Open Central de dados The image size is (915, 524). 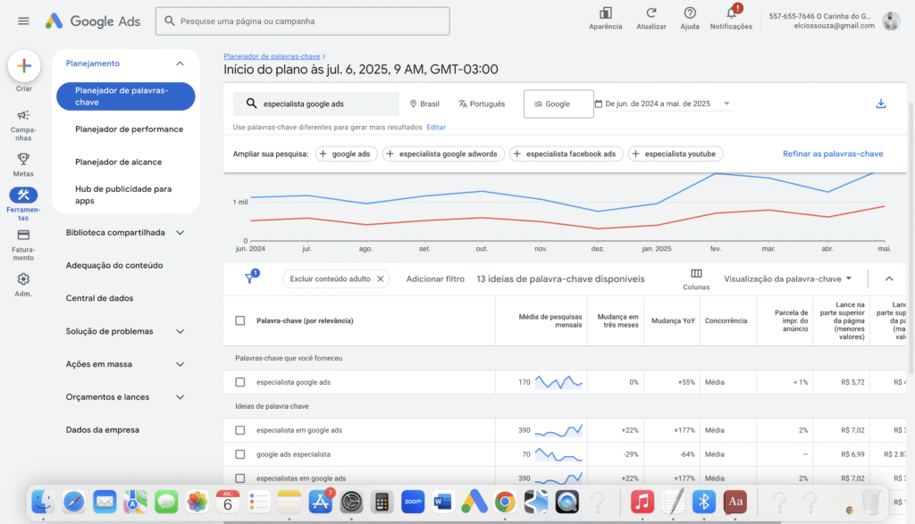click(x=99, y=298)
